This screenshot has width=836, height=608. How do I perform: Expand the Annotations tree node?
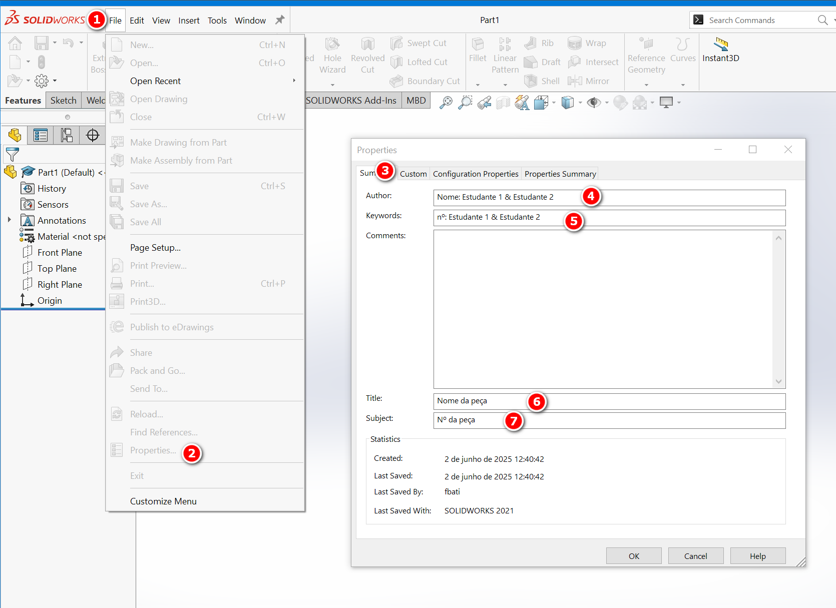(x=9, y=220)
